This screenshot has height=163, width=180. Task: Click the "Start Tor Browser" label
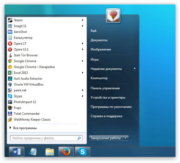point(26,55)
